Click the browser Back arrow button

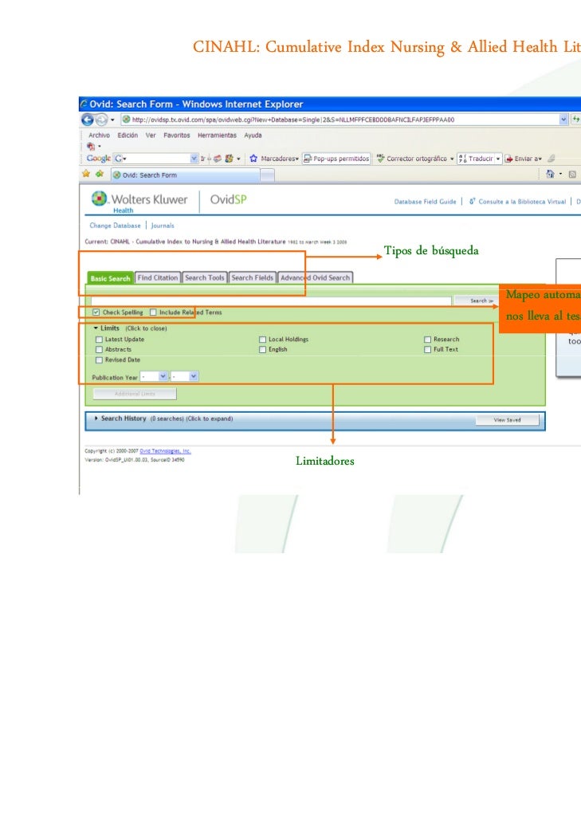tap(88, 120)
